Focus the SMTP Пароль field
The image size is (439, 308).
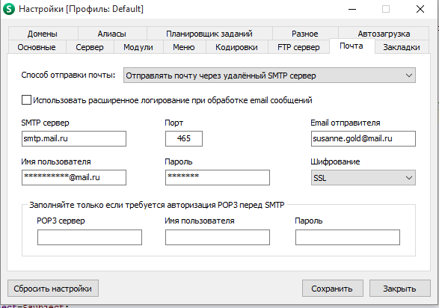218,177
